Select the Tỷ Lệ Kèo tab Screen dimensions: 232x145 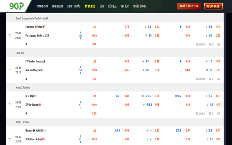(90, 6)
